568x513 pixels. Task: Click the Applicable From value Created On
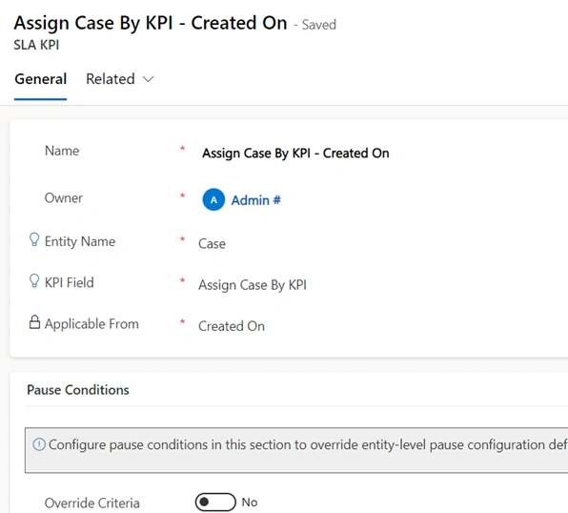coord(232,326)
